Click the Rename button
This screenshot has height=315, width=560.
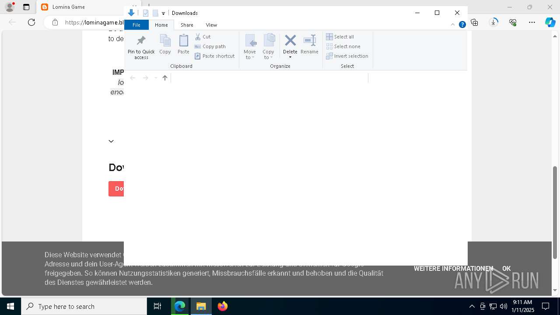pos(309,44)
